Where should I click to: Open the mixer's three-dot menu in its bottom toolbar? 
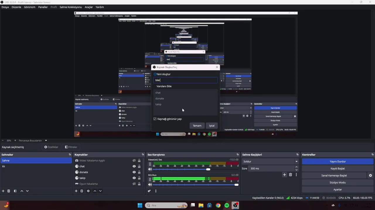point(156,191)
